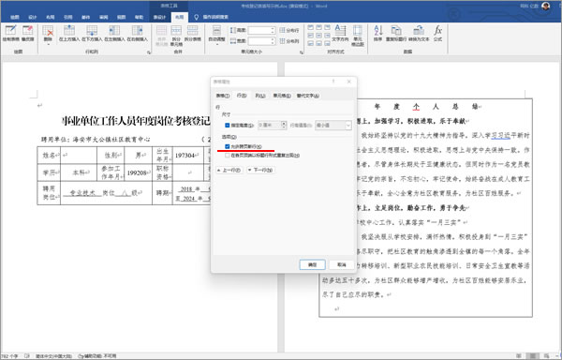Screen dimensions: 562x360
Task: Open the Column tab in properties dialog
Action: (260, 96)
